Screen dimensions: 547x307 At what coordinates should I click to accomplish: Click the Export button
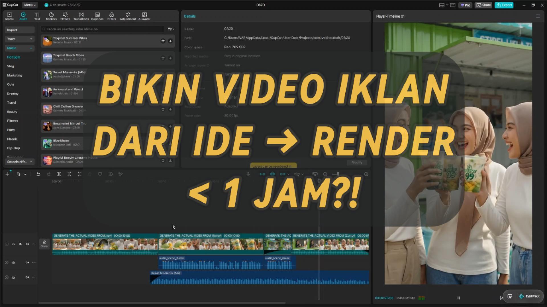[504, 5]
